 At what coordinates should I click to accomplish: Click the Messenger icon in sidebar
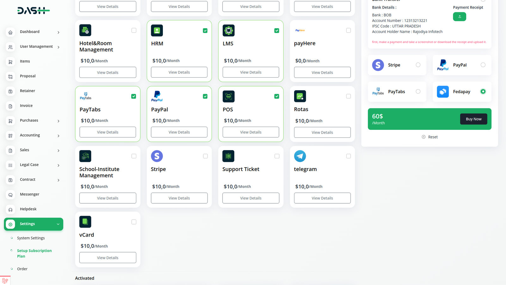click(10, 195)
